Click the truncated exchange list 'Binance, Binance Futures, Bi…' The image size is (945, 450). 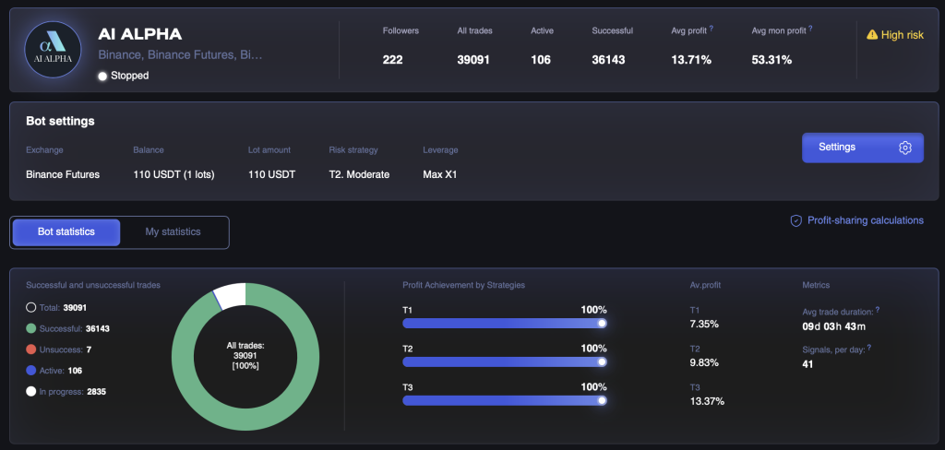coord(180,55)
